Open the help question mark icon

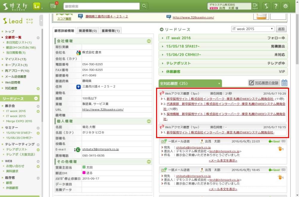276,6
